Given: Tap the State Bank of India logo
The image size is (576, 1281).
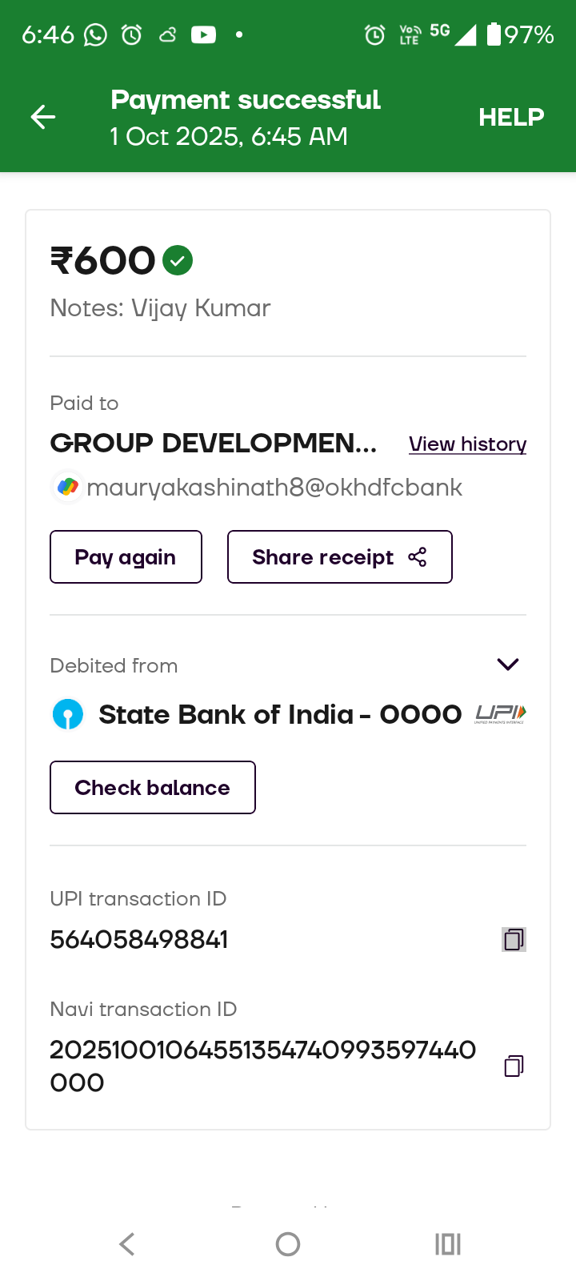Looking at the screenshot, I should pos(68,714).
